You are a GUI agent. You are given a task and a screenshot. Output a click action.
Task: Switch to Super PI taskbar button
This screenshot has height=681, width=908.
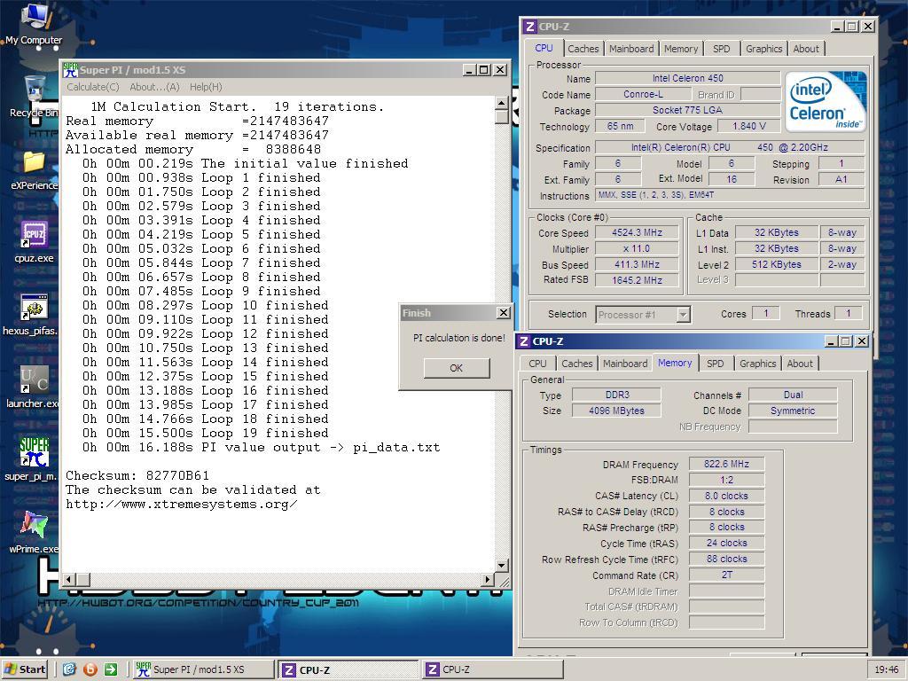203,669
